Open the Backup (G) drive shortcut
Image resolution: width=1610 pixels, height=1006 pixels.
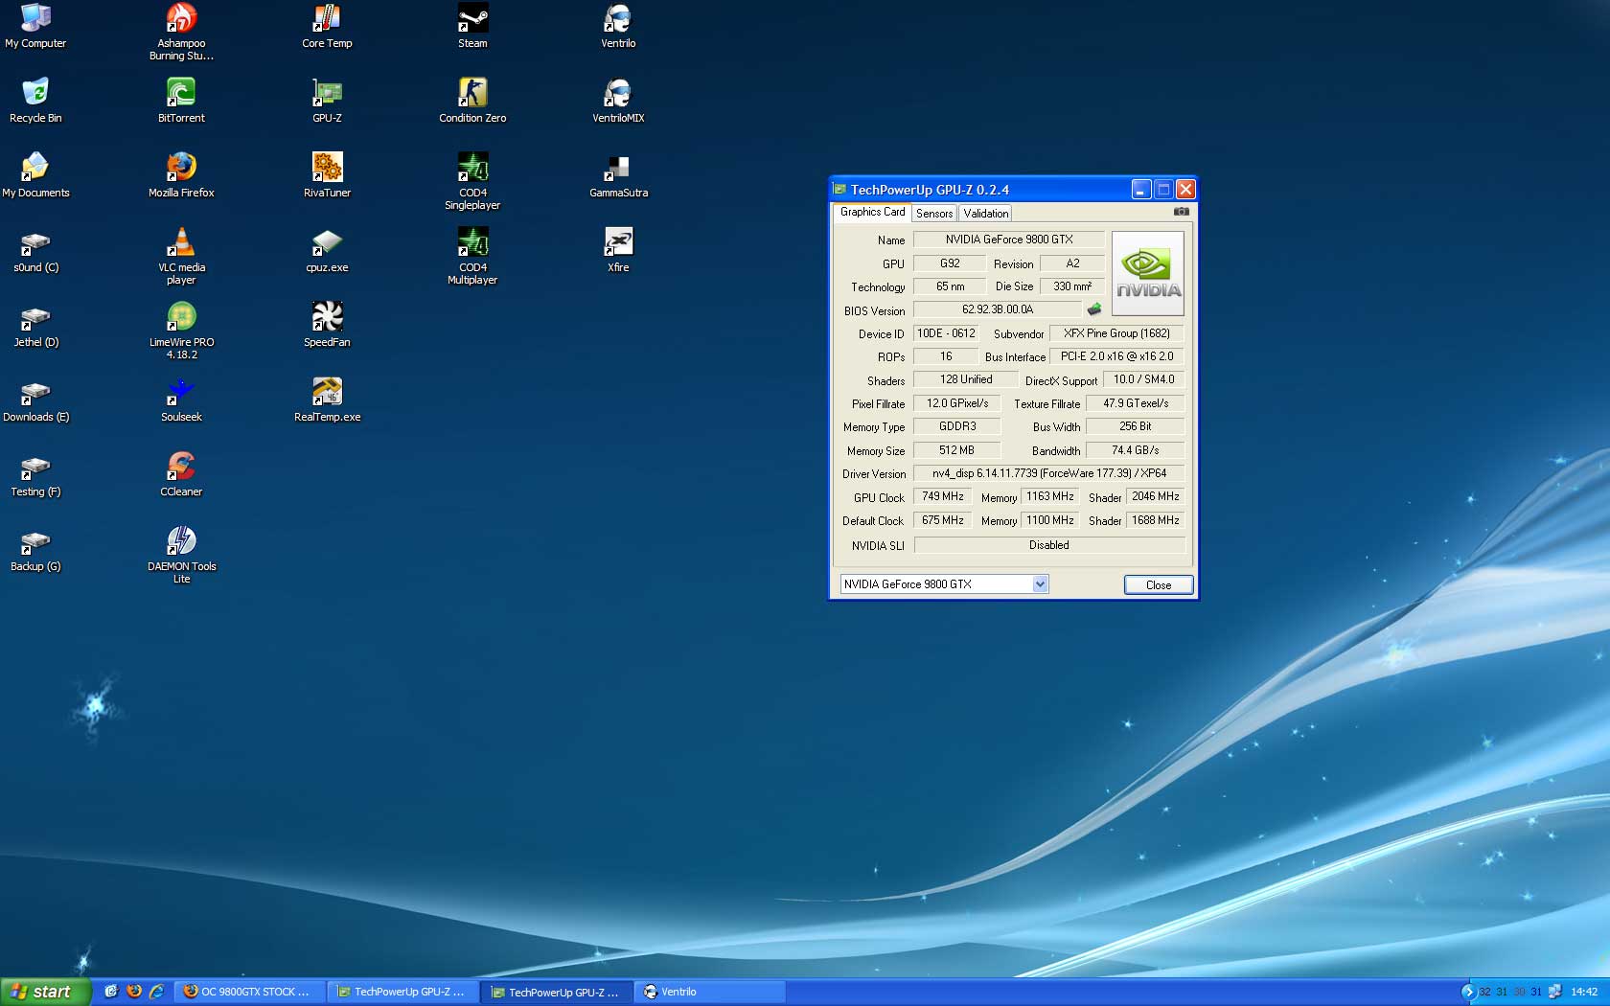point(35,549)
